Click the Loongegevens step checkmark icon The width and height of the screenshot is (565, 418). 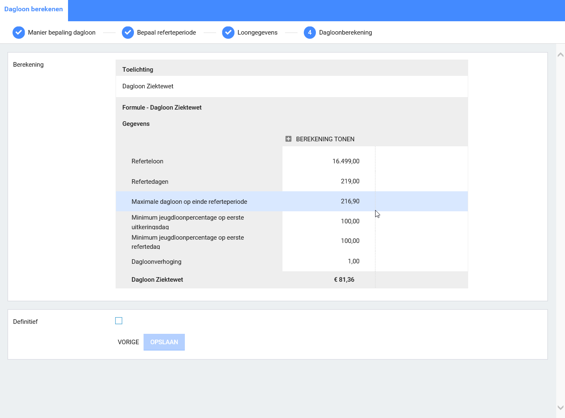click(228, 33)
